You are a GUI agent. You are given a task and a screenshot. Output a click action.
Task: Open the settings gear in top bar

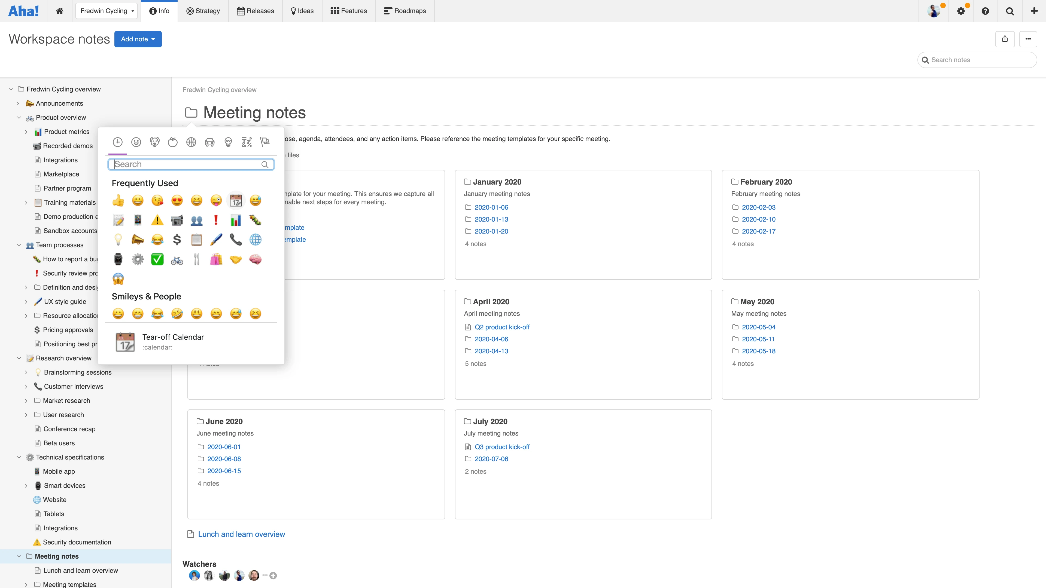point(961,11)
